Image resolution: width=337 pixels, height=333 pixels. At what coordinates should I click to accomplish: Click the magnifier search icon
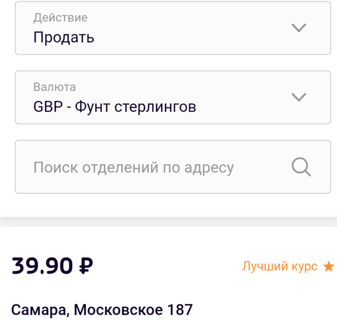tap(301, 167)
